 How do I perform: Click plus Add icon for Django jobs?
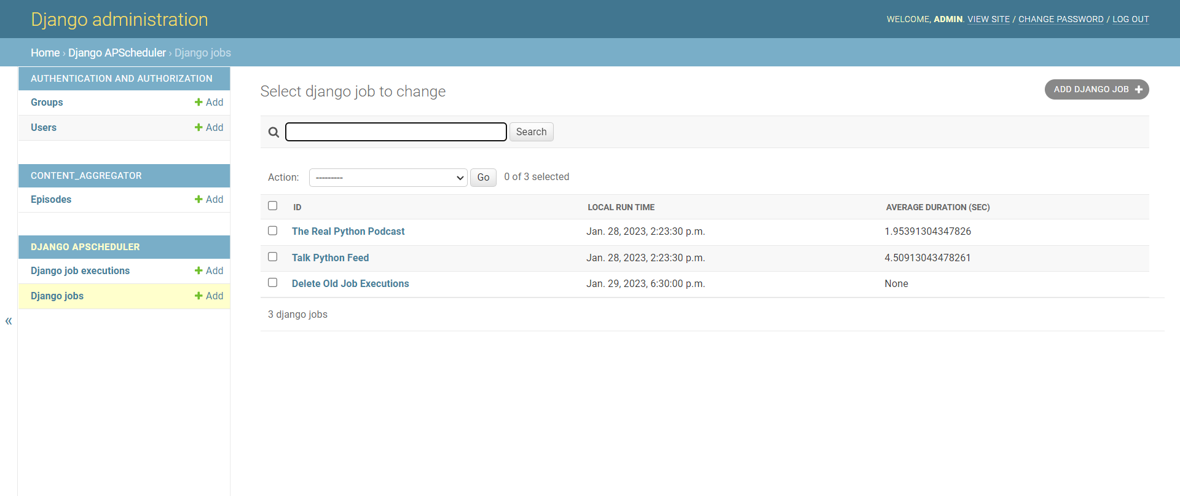(x=199, y=296)
